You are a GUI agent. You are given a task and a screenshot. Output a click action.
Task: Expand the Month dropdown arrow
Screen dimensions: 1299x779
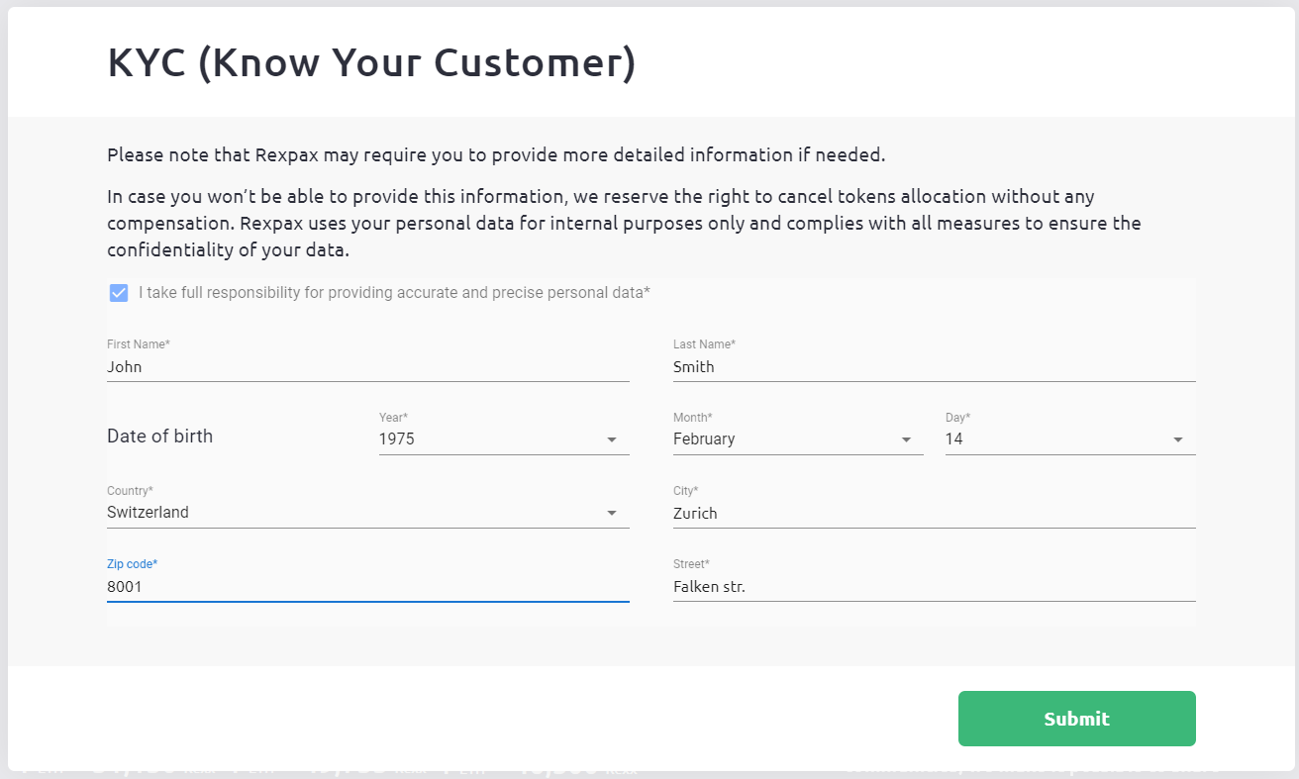point(906,439)
